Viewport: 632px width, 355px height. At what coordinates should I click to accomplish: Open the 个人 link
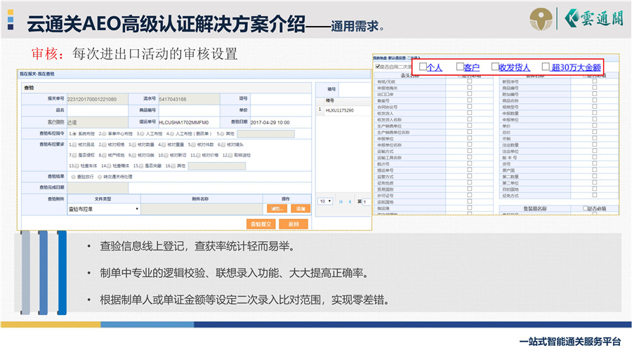coord(435,67)
